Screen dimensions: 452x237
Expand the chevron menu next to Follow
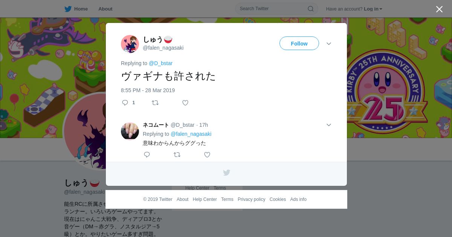329,44
